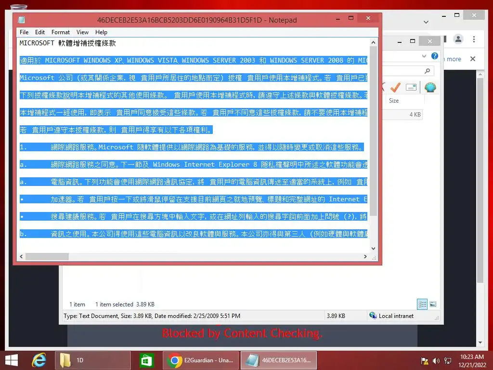Open the Help menu in Notepad
The height and width of the screenshot is (370, 493).
click(x=101, y=32)
